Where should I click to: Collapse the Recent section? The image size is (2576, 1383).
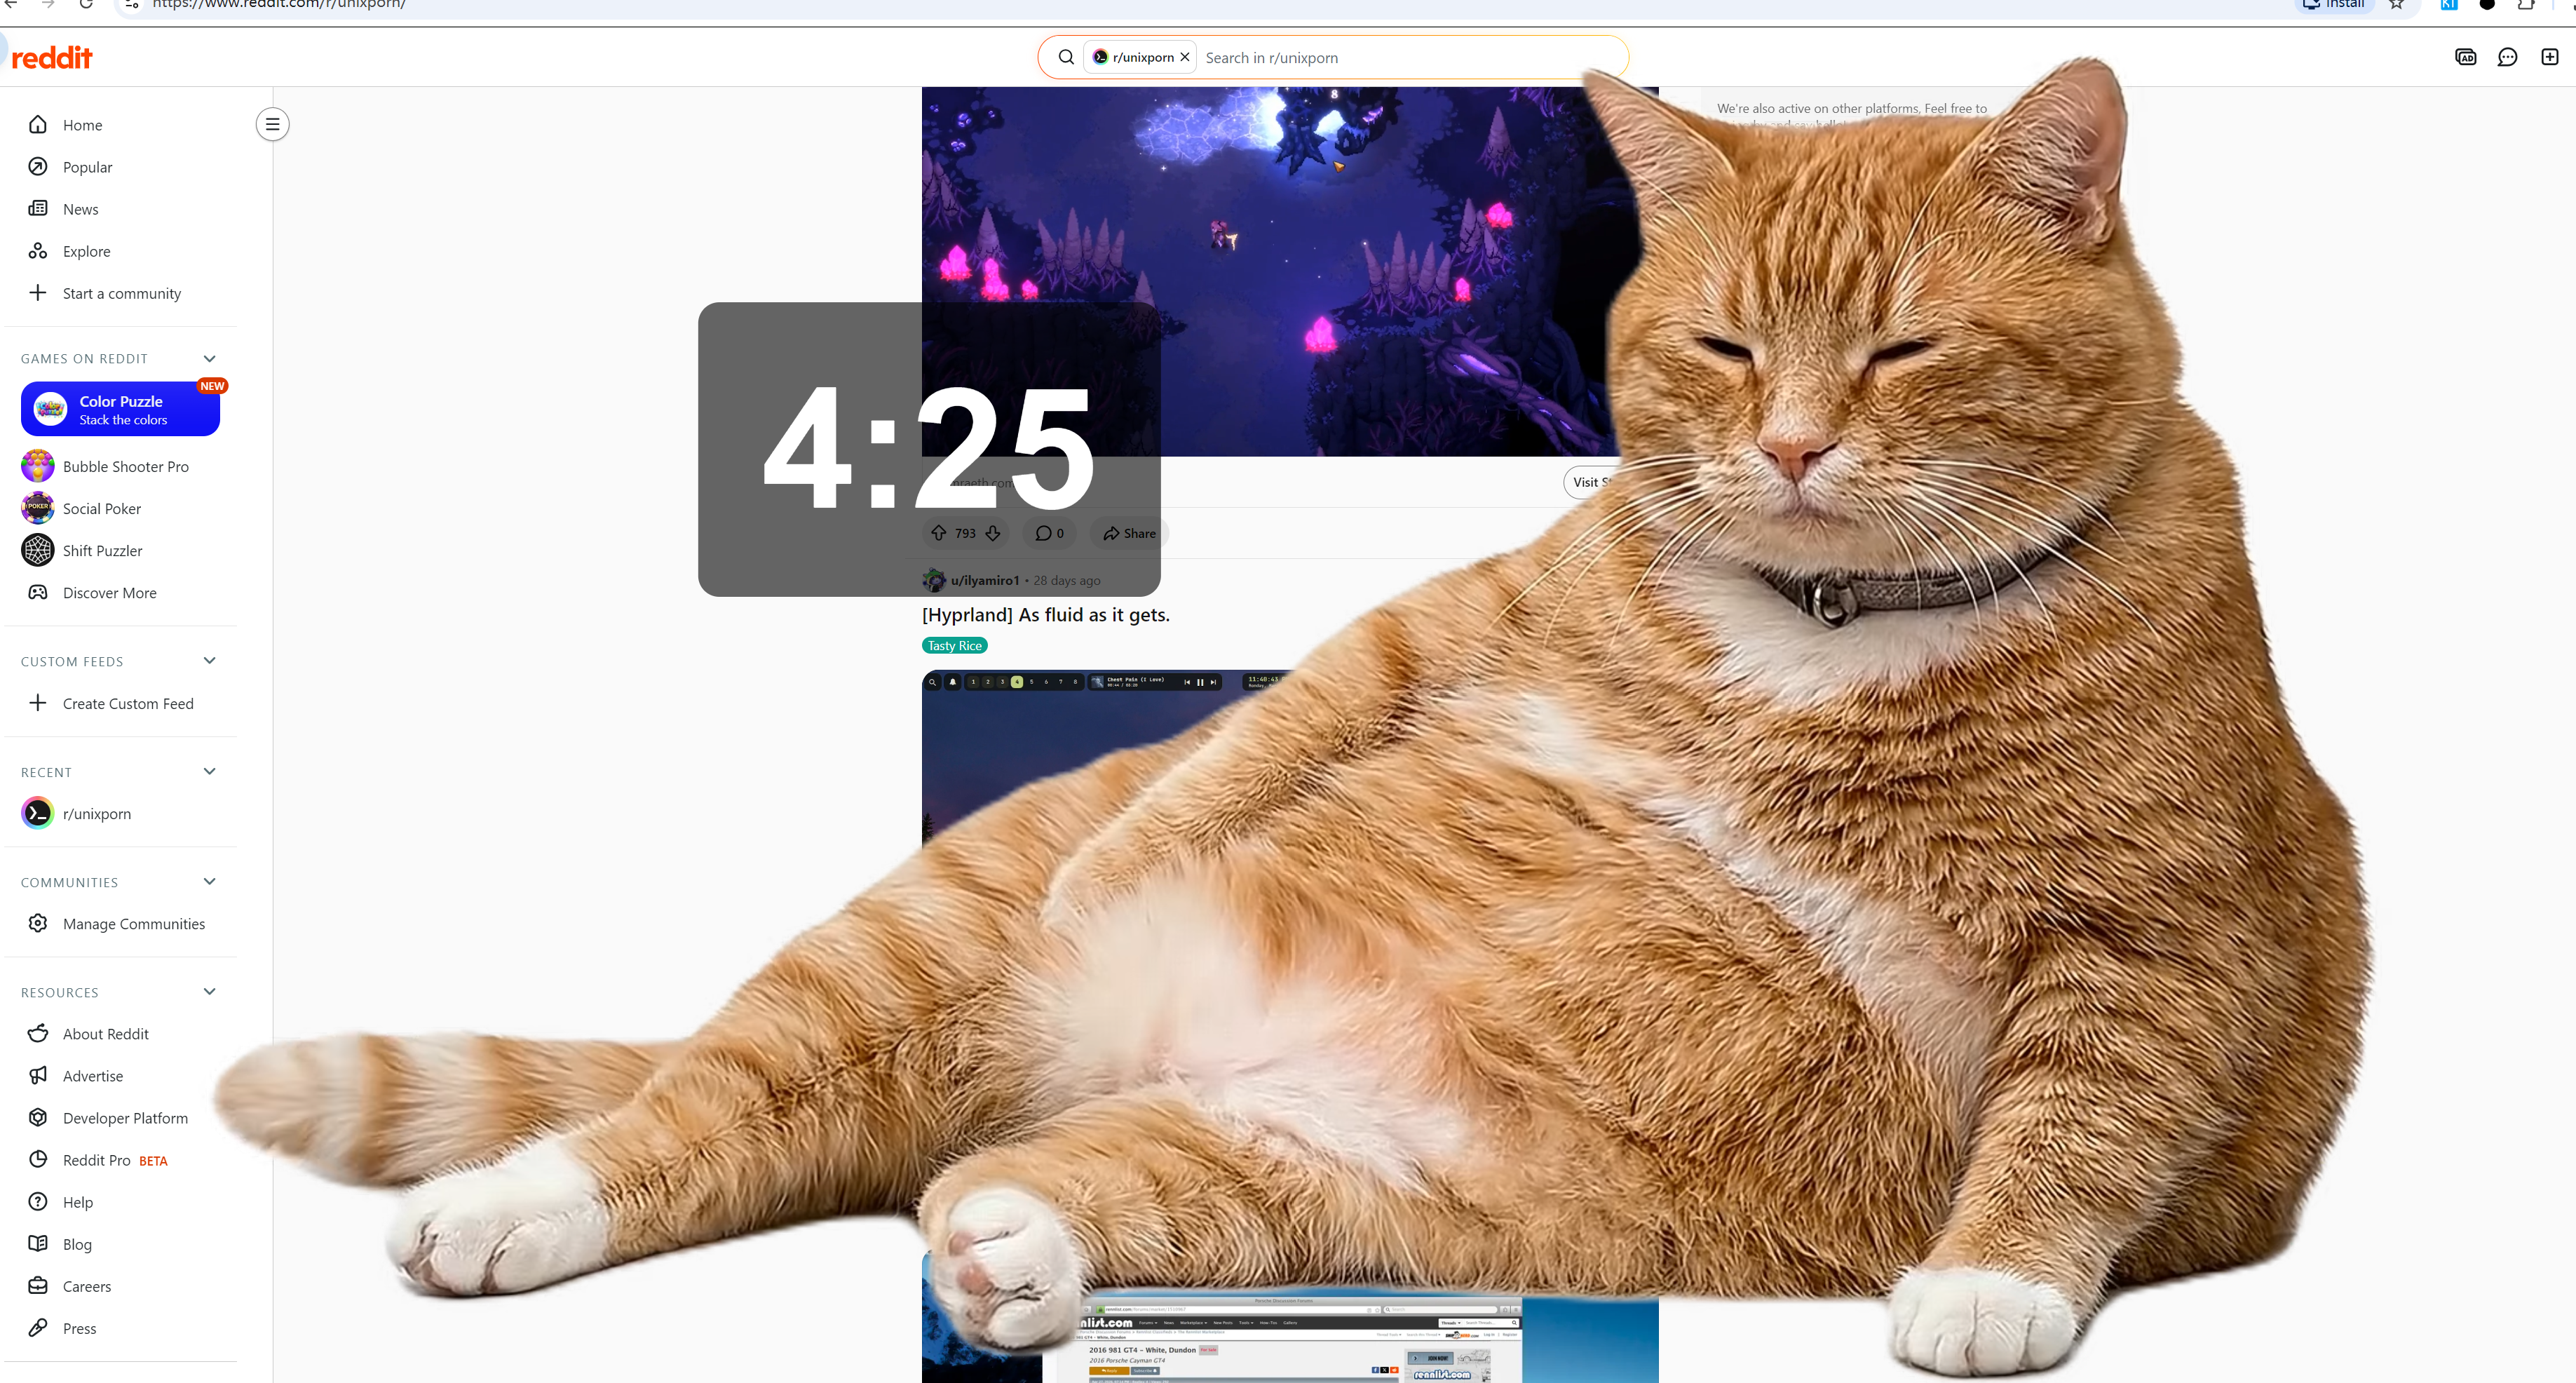tap(209, 771)
